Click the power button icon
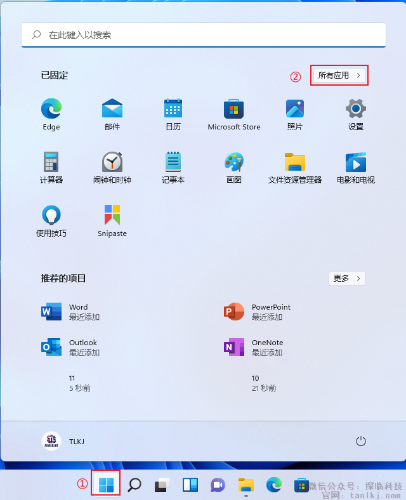Viewport: 406px width, 500px height. tap(360, 442)
